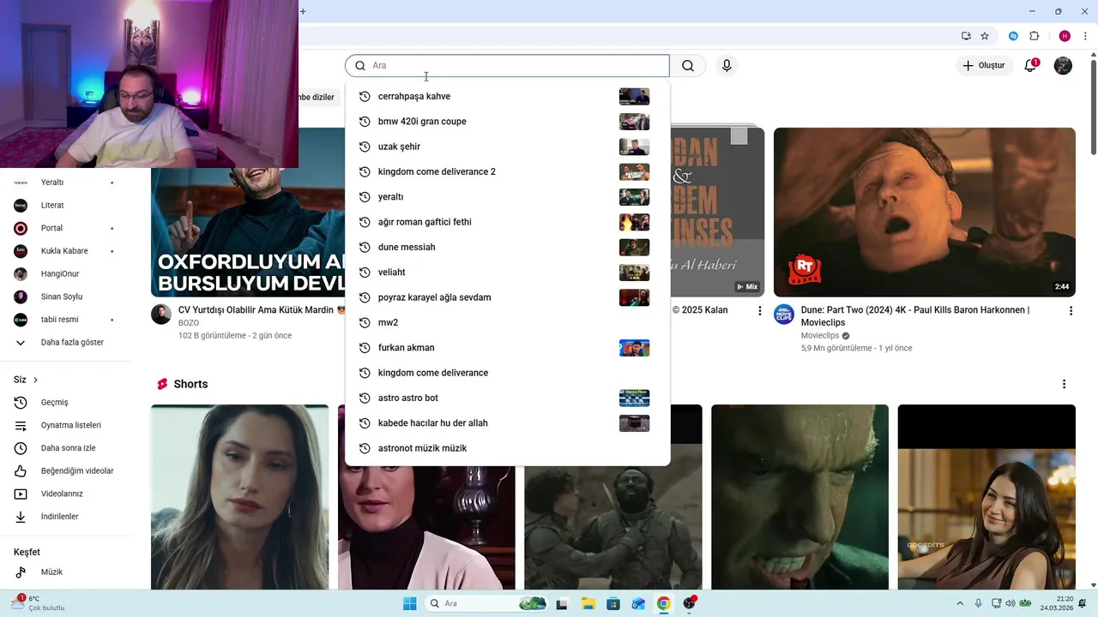
Task: Open the weather widget showing 6°C
Action: click(x=38, y=603)
